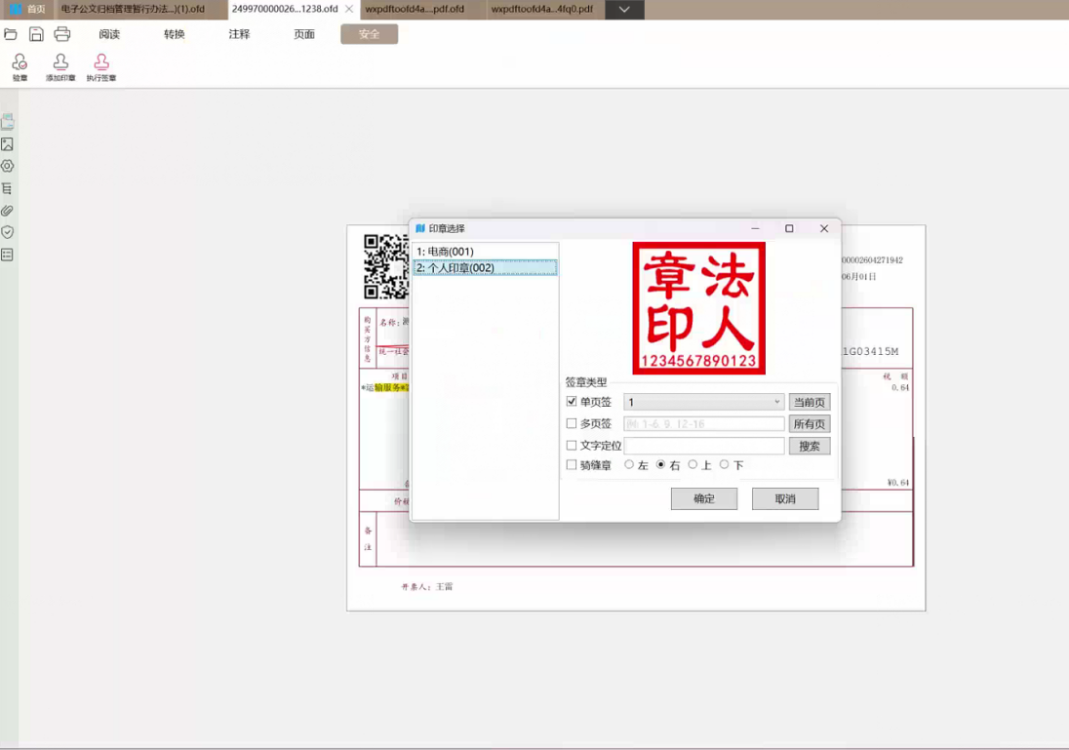
Task: Click the red seal preview image
Action: coord(698,308)
